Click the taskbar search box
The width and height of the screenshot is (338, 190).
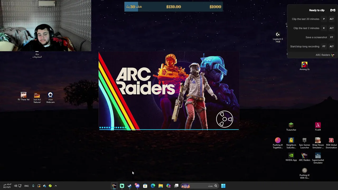click(200, 186)
